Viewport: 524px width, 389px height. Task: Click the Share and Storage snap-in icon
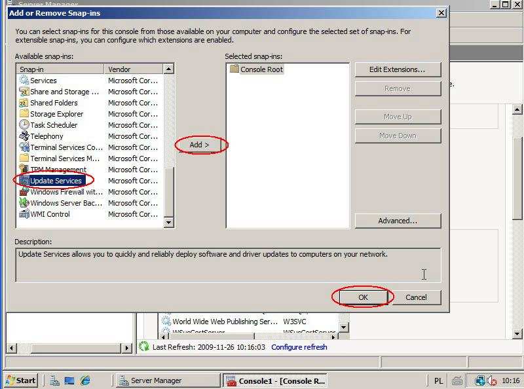[24, 91]
